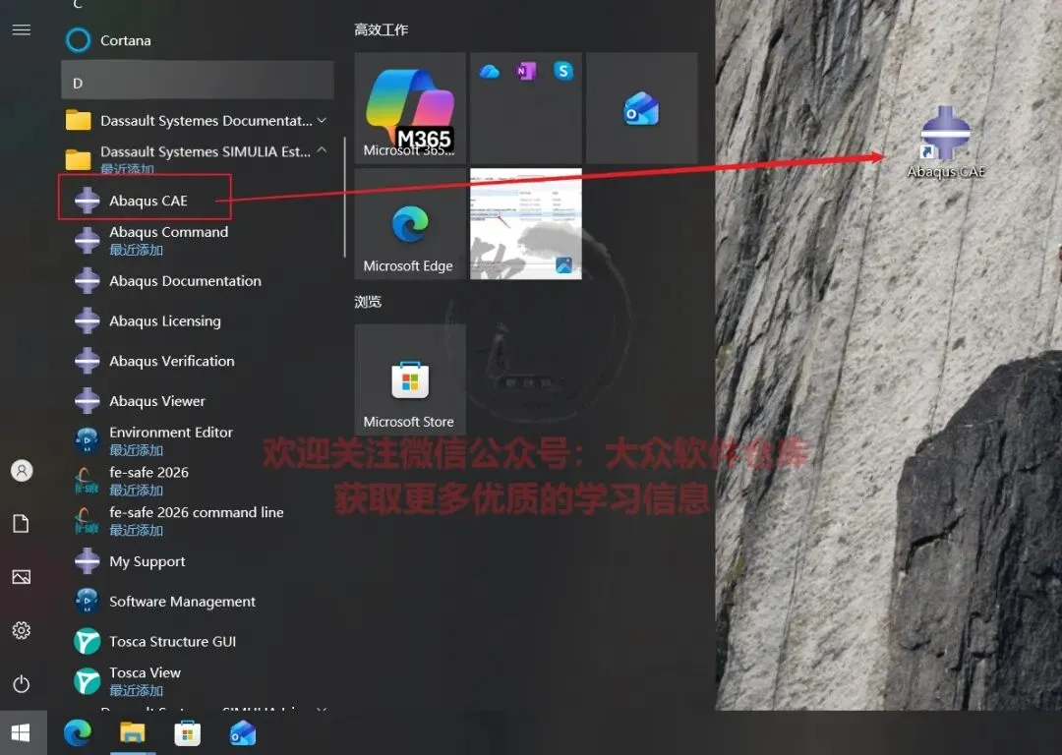The height and width of the screenshot is (755, 1062).
Task: Open the Microsoft 365 tile
Action: tap(410, 108)
